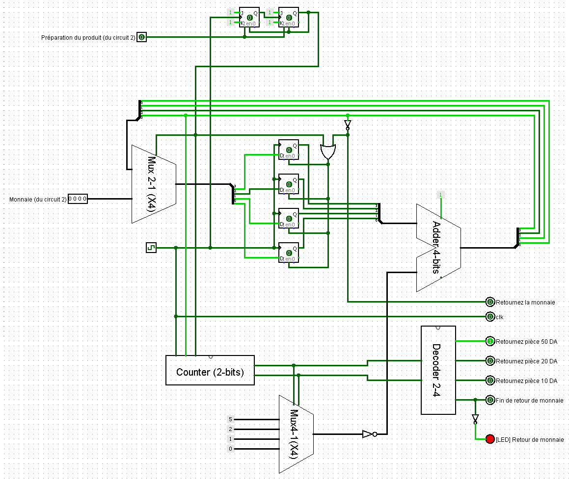Select the bottom D flip-flop

pyautogui.click(x=288, y=253)
